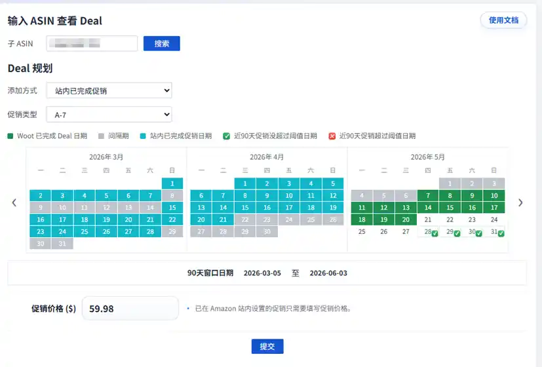Viewport: 542px width, 367px height.
Task: Submit the deal with 提交 button
Action: tap(267, 346)
